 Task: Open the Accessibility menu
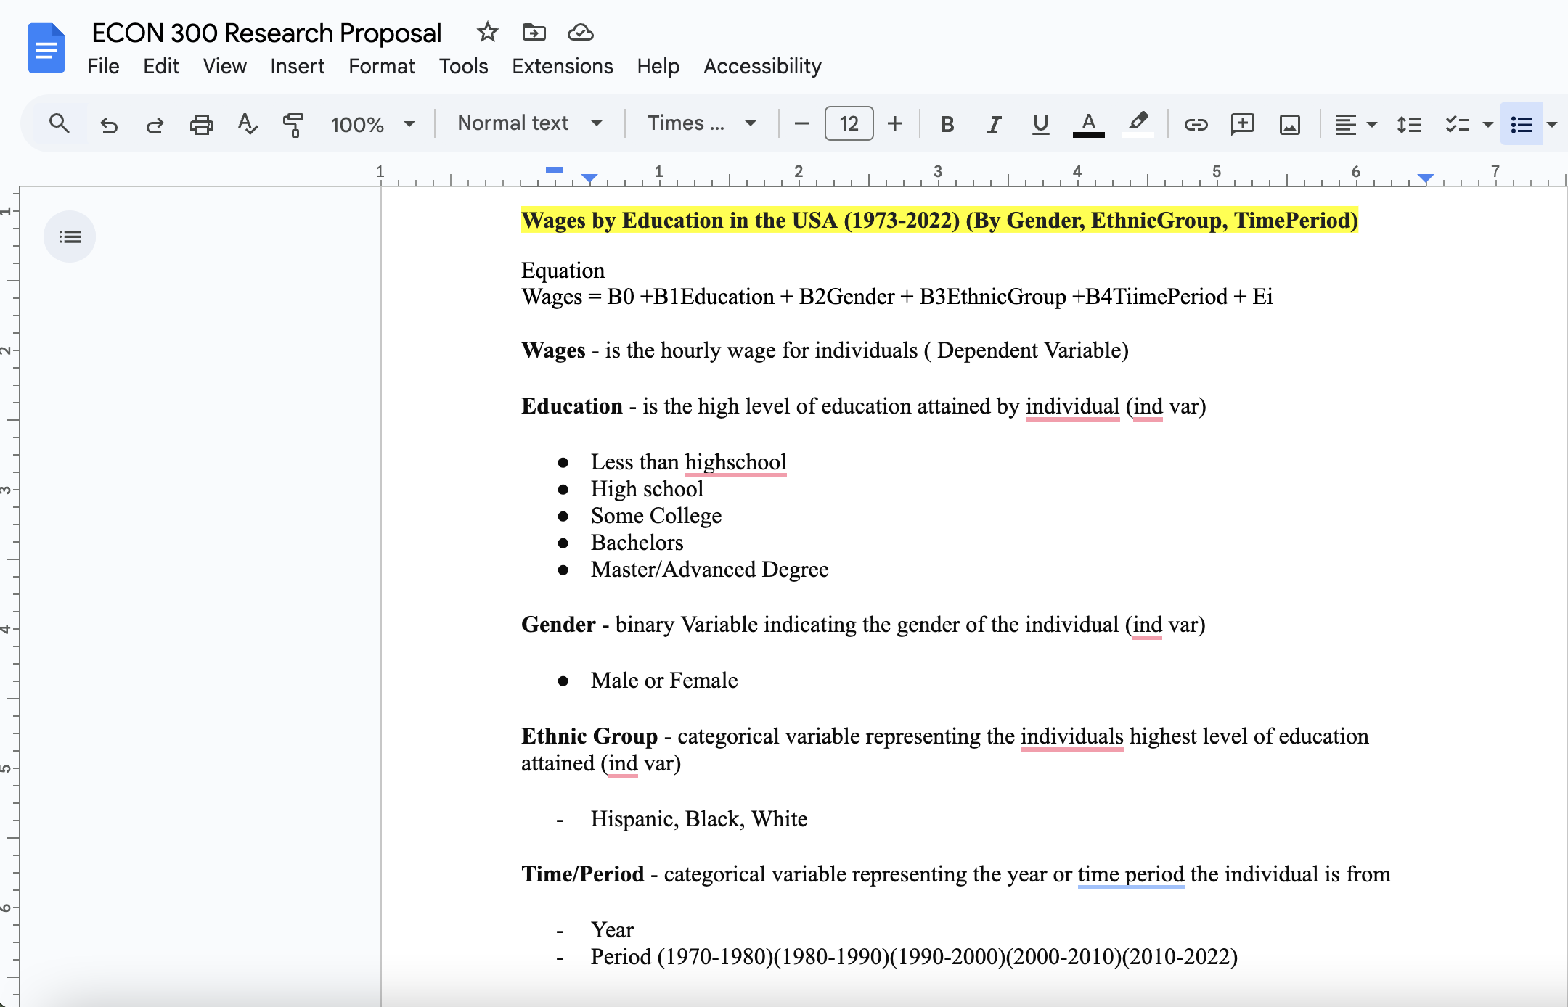coord(762,66)
